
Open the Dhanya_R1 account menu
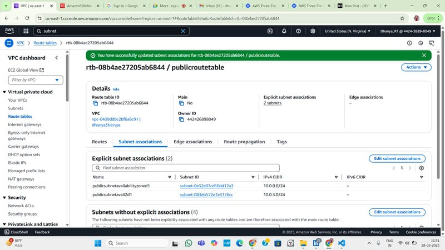[408, 31]
